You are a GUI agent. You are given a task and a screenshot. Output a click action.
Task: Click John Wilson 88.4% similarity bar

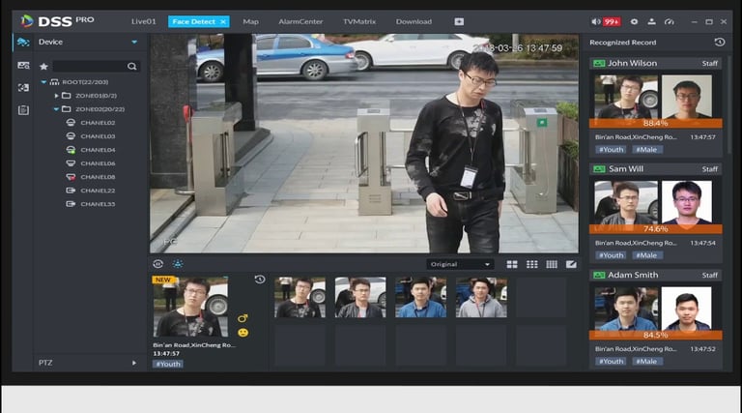pos(655,123)
